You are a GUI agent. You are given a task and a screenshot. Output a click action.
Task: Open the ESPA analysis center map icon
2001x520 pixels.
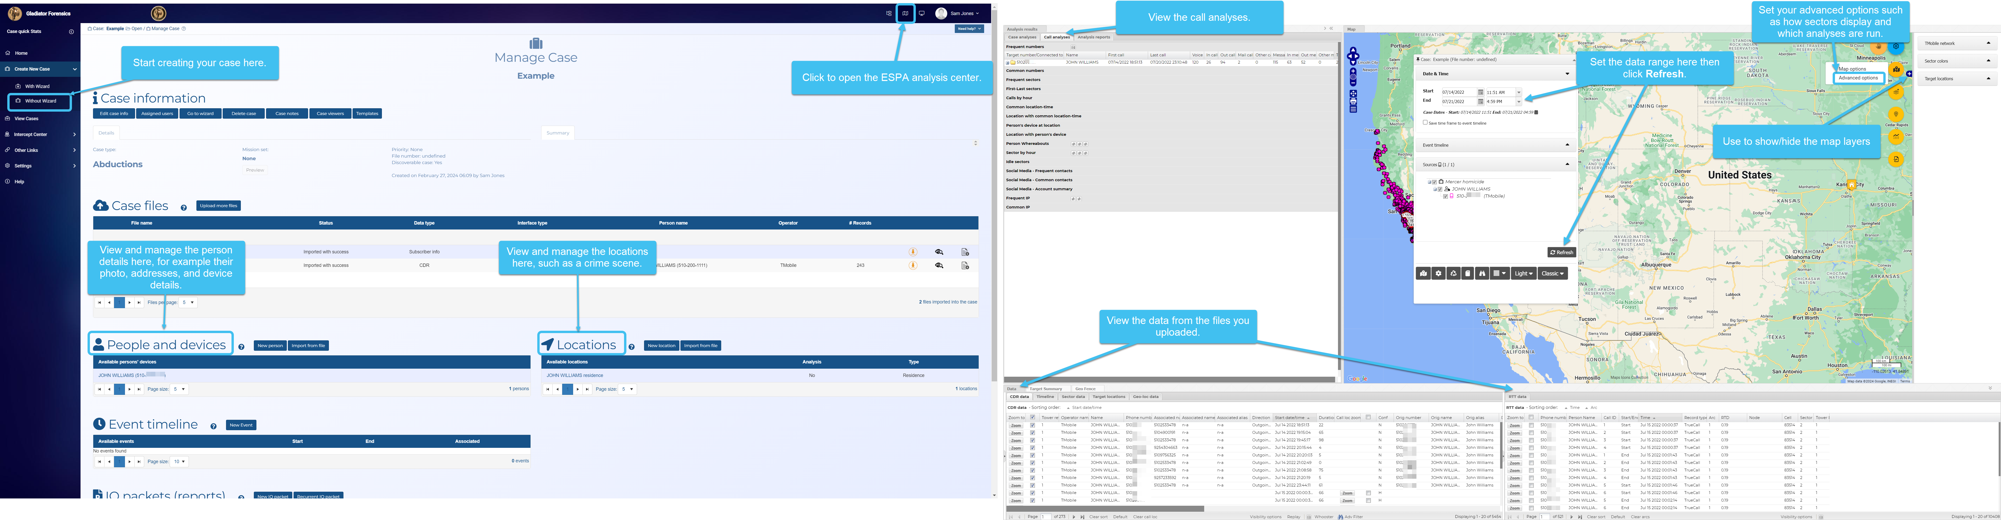tap(905, 13)
